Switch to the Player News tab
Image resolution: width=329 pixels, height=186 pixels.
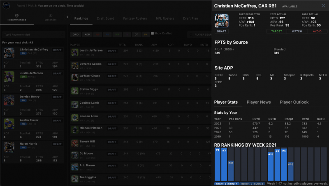coord(259,102)
